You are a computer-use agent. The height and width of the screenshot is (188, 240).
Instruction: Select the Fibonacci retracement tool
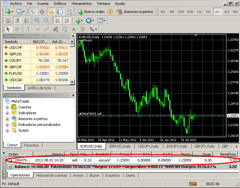coord(65,29)
